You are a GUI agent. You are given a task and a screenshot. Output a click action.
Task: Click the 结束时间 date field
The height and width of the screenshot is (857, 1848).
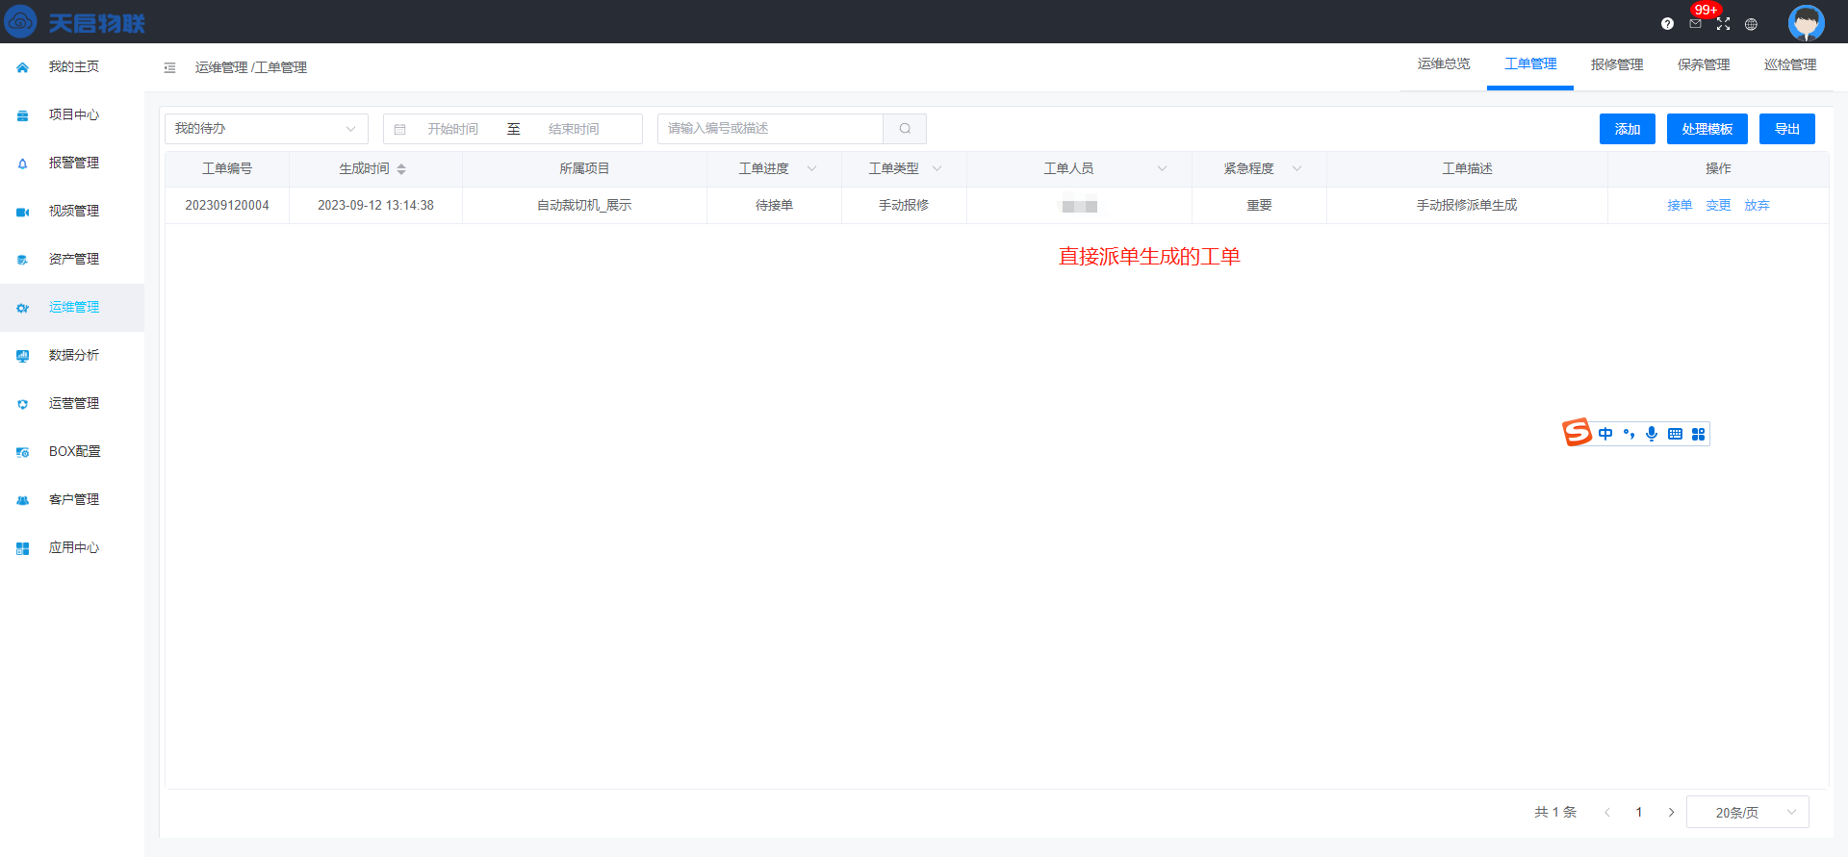[574, 129]
